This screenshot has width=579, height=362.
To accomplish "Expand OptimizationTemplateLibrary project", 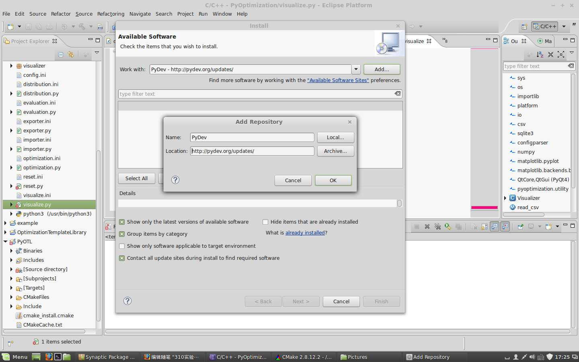I will click(5, 232).
